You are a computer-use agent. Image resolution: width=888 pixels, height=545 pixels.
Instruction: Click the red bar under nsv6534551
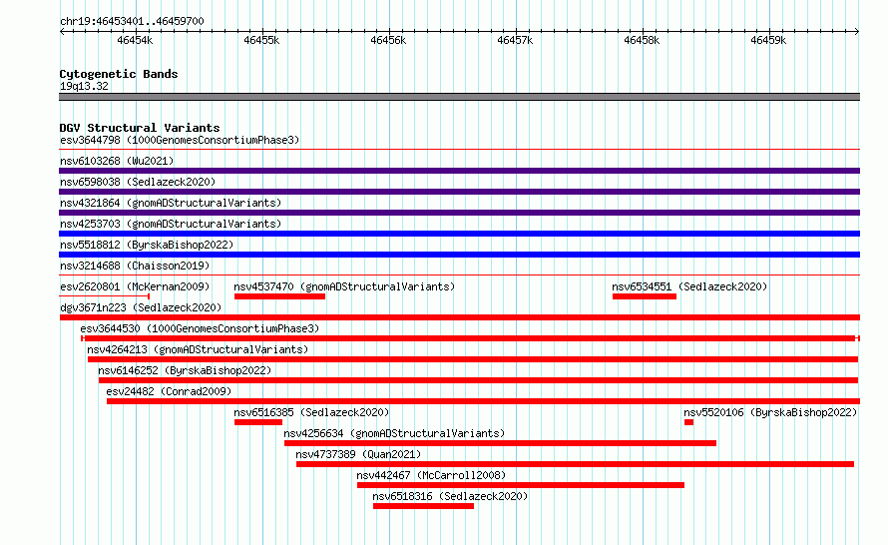tap(645, 296)
